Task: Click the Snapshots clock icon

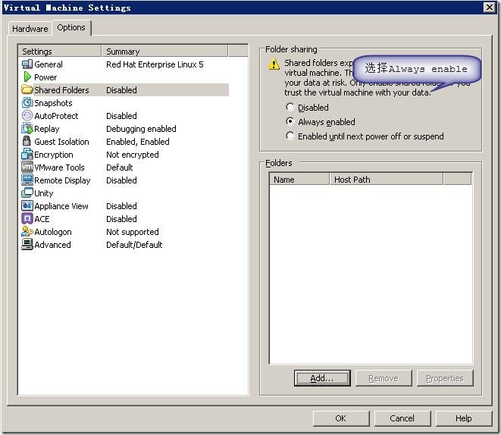Action: (27, 102)
